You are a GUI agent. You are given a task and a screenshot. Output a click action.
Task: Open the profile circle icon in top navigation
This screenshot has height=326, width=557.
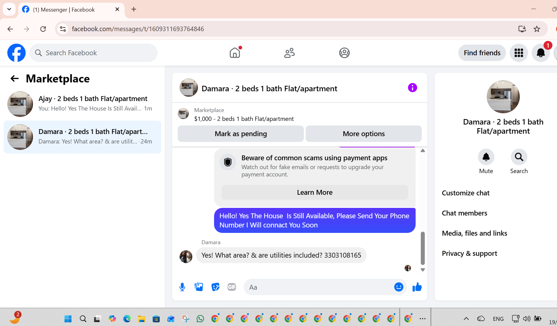click(x=344, y=53)
